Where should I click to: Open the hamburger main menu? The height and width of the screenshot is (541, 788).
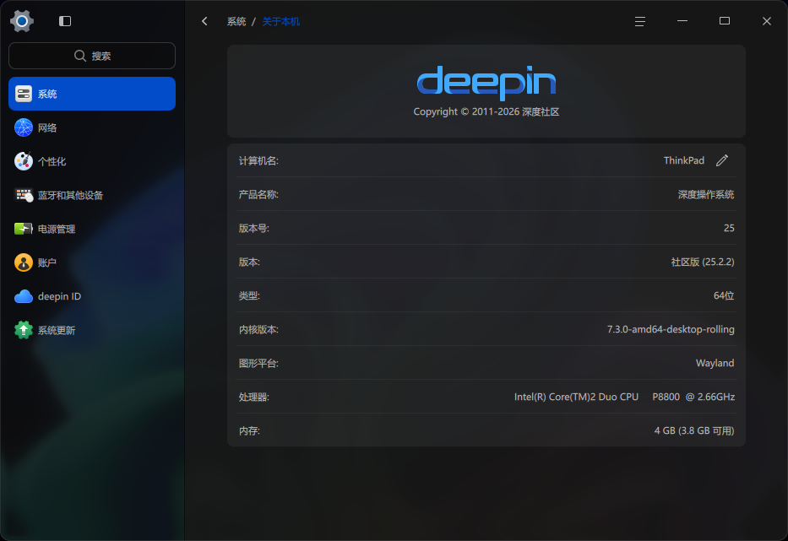[639, 21]
